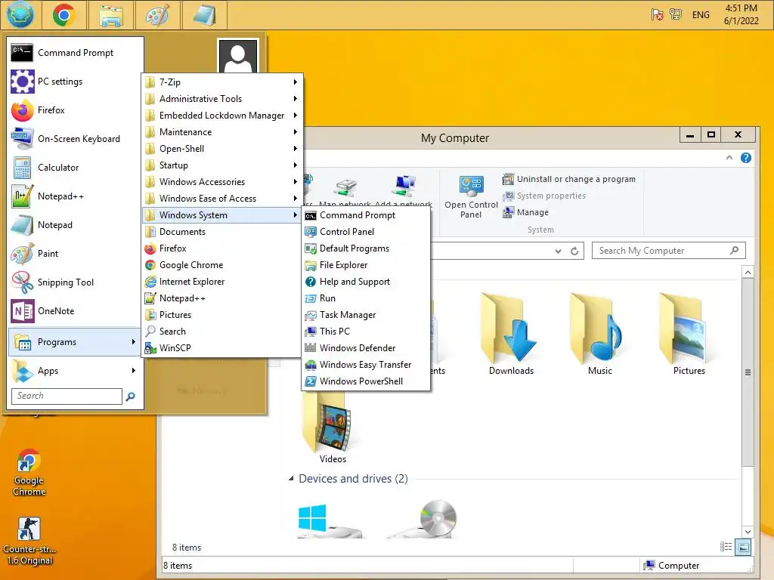Select Windows System folder entry
The image size is (774, 580).
pyautogui.click(x=222, y=215)
